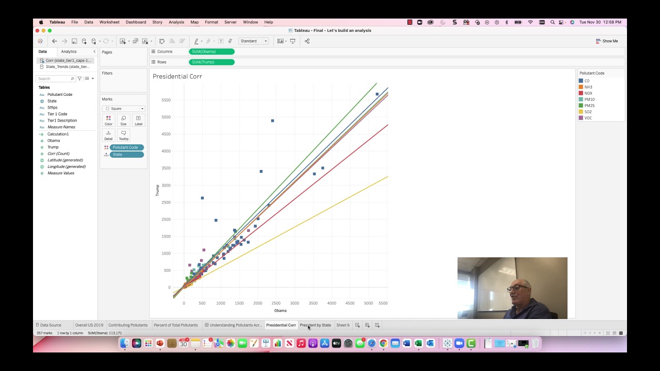This screenshot has width=660, height=371.
Task: Click the new worksheet tab icon at bottom
Action: tap(357, 325)
